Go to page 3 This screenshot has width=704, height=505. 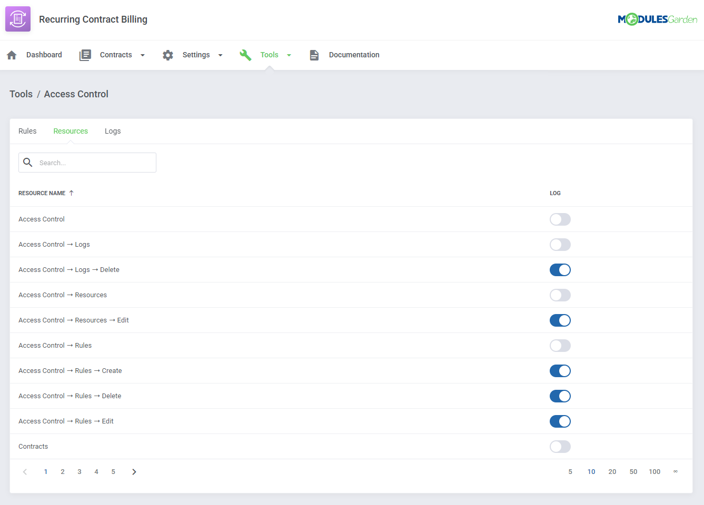click(x=80, y=472)
